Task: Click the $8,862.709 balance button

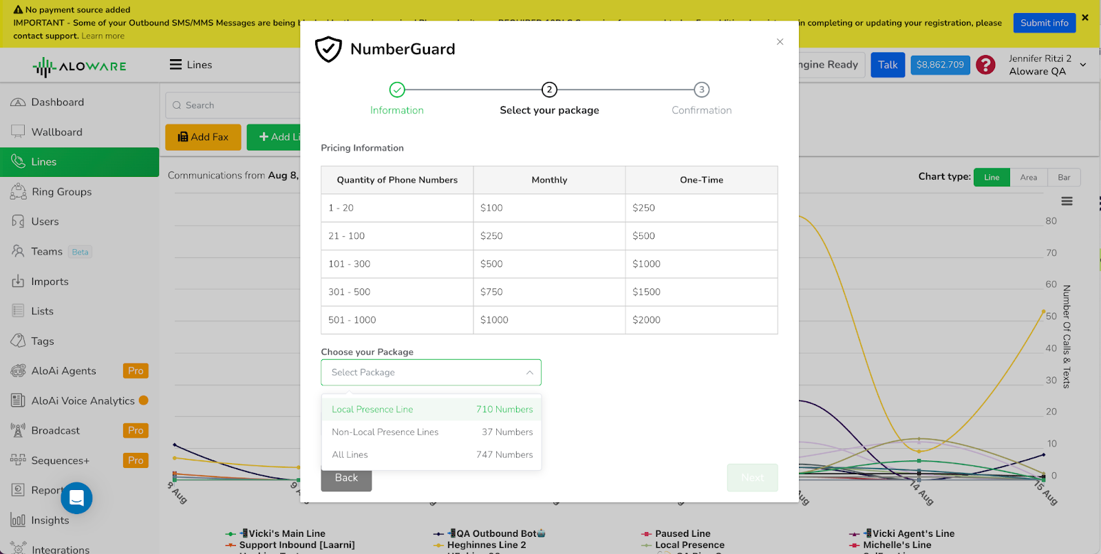Action: coord(940,65)
